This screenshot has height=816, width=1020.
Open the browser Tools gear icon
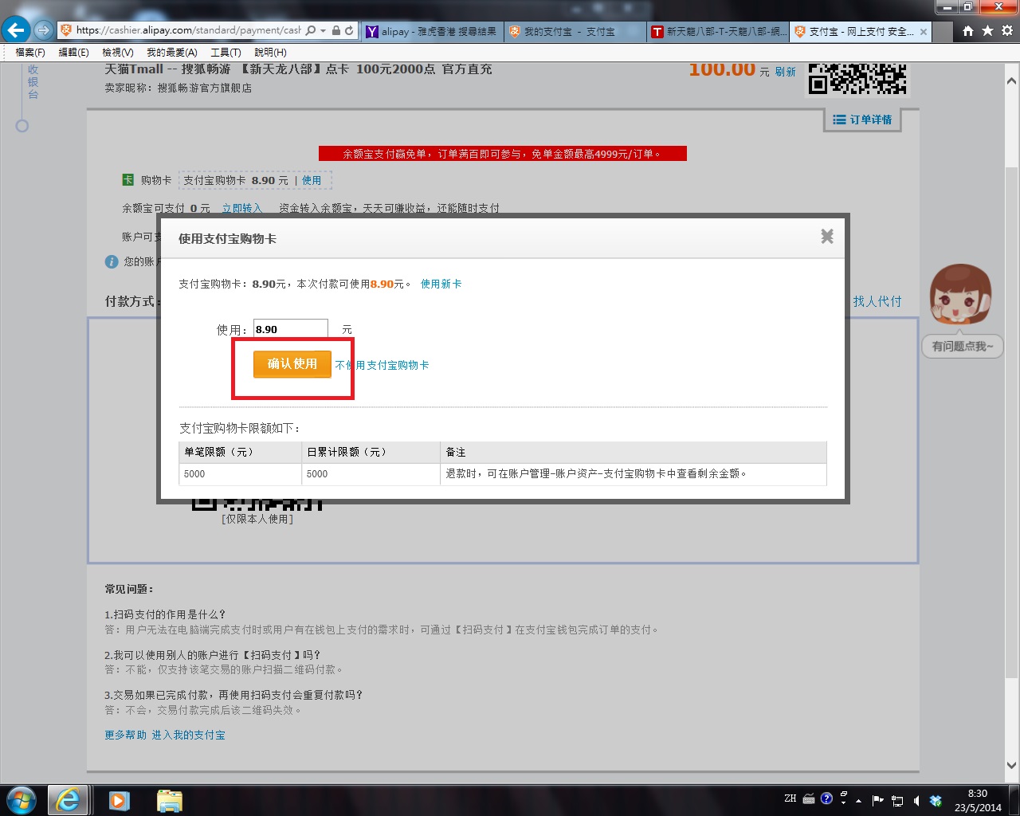point(1007,30)
